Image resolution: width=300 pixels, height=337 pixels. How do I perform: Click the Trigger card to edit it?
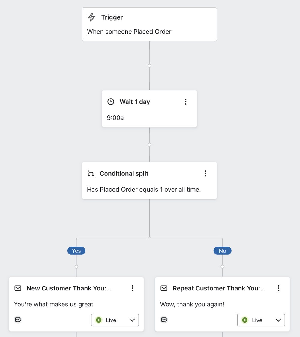(149, 24)
